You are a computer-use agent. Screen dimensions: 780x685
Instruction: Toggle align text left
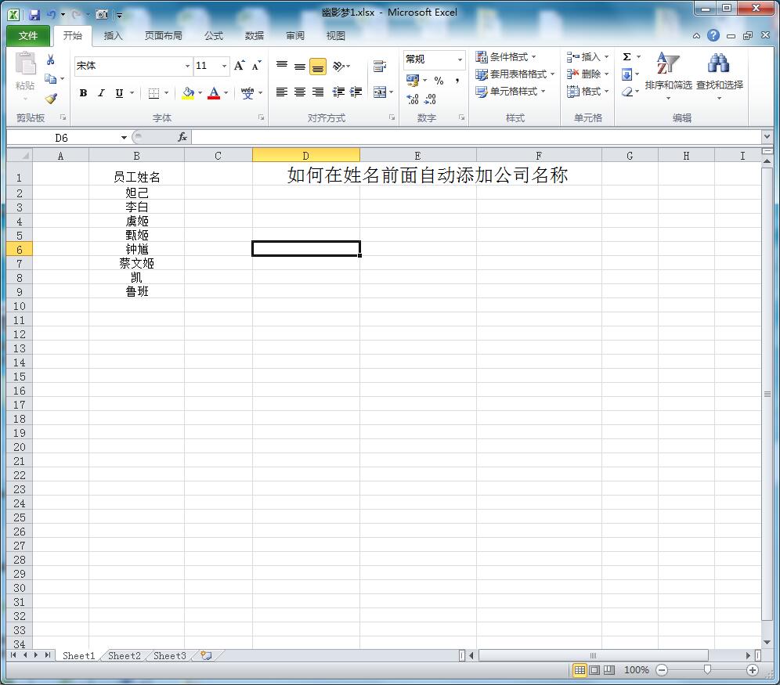tap(282, 92)
